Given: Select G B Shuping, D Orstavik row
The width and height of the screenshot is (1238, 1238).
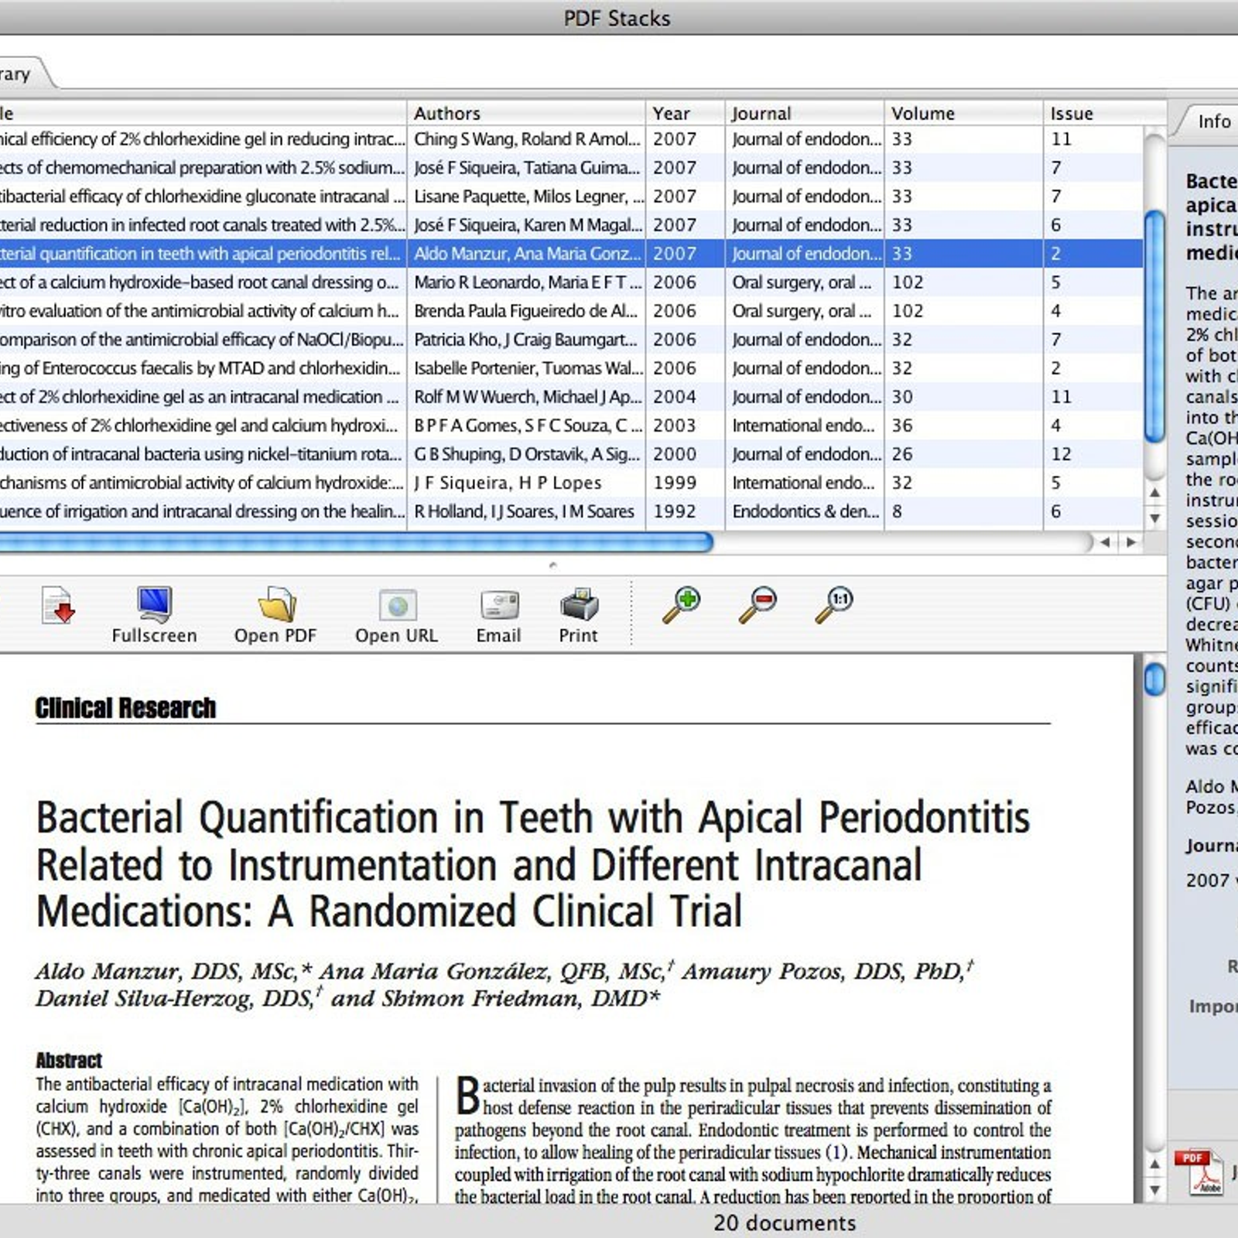Looking at the screenshot, I should click(571, 454).
